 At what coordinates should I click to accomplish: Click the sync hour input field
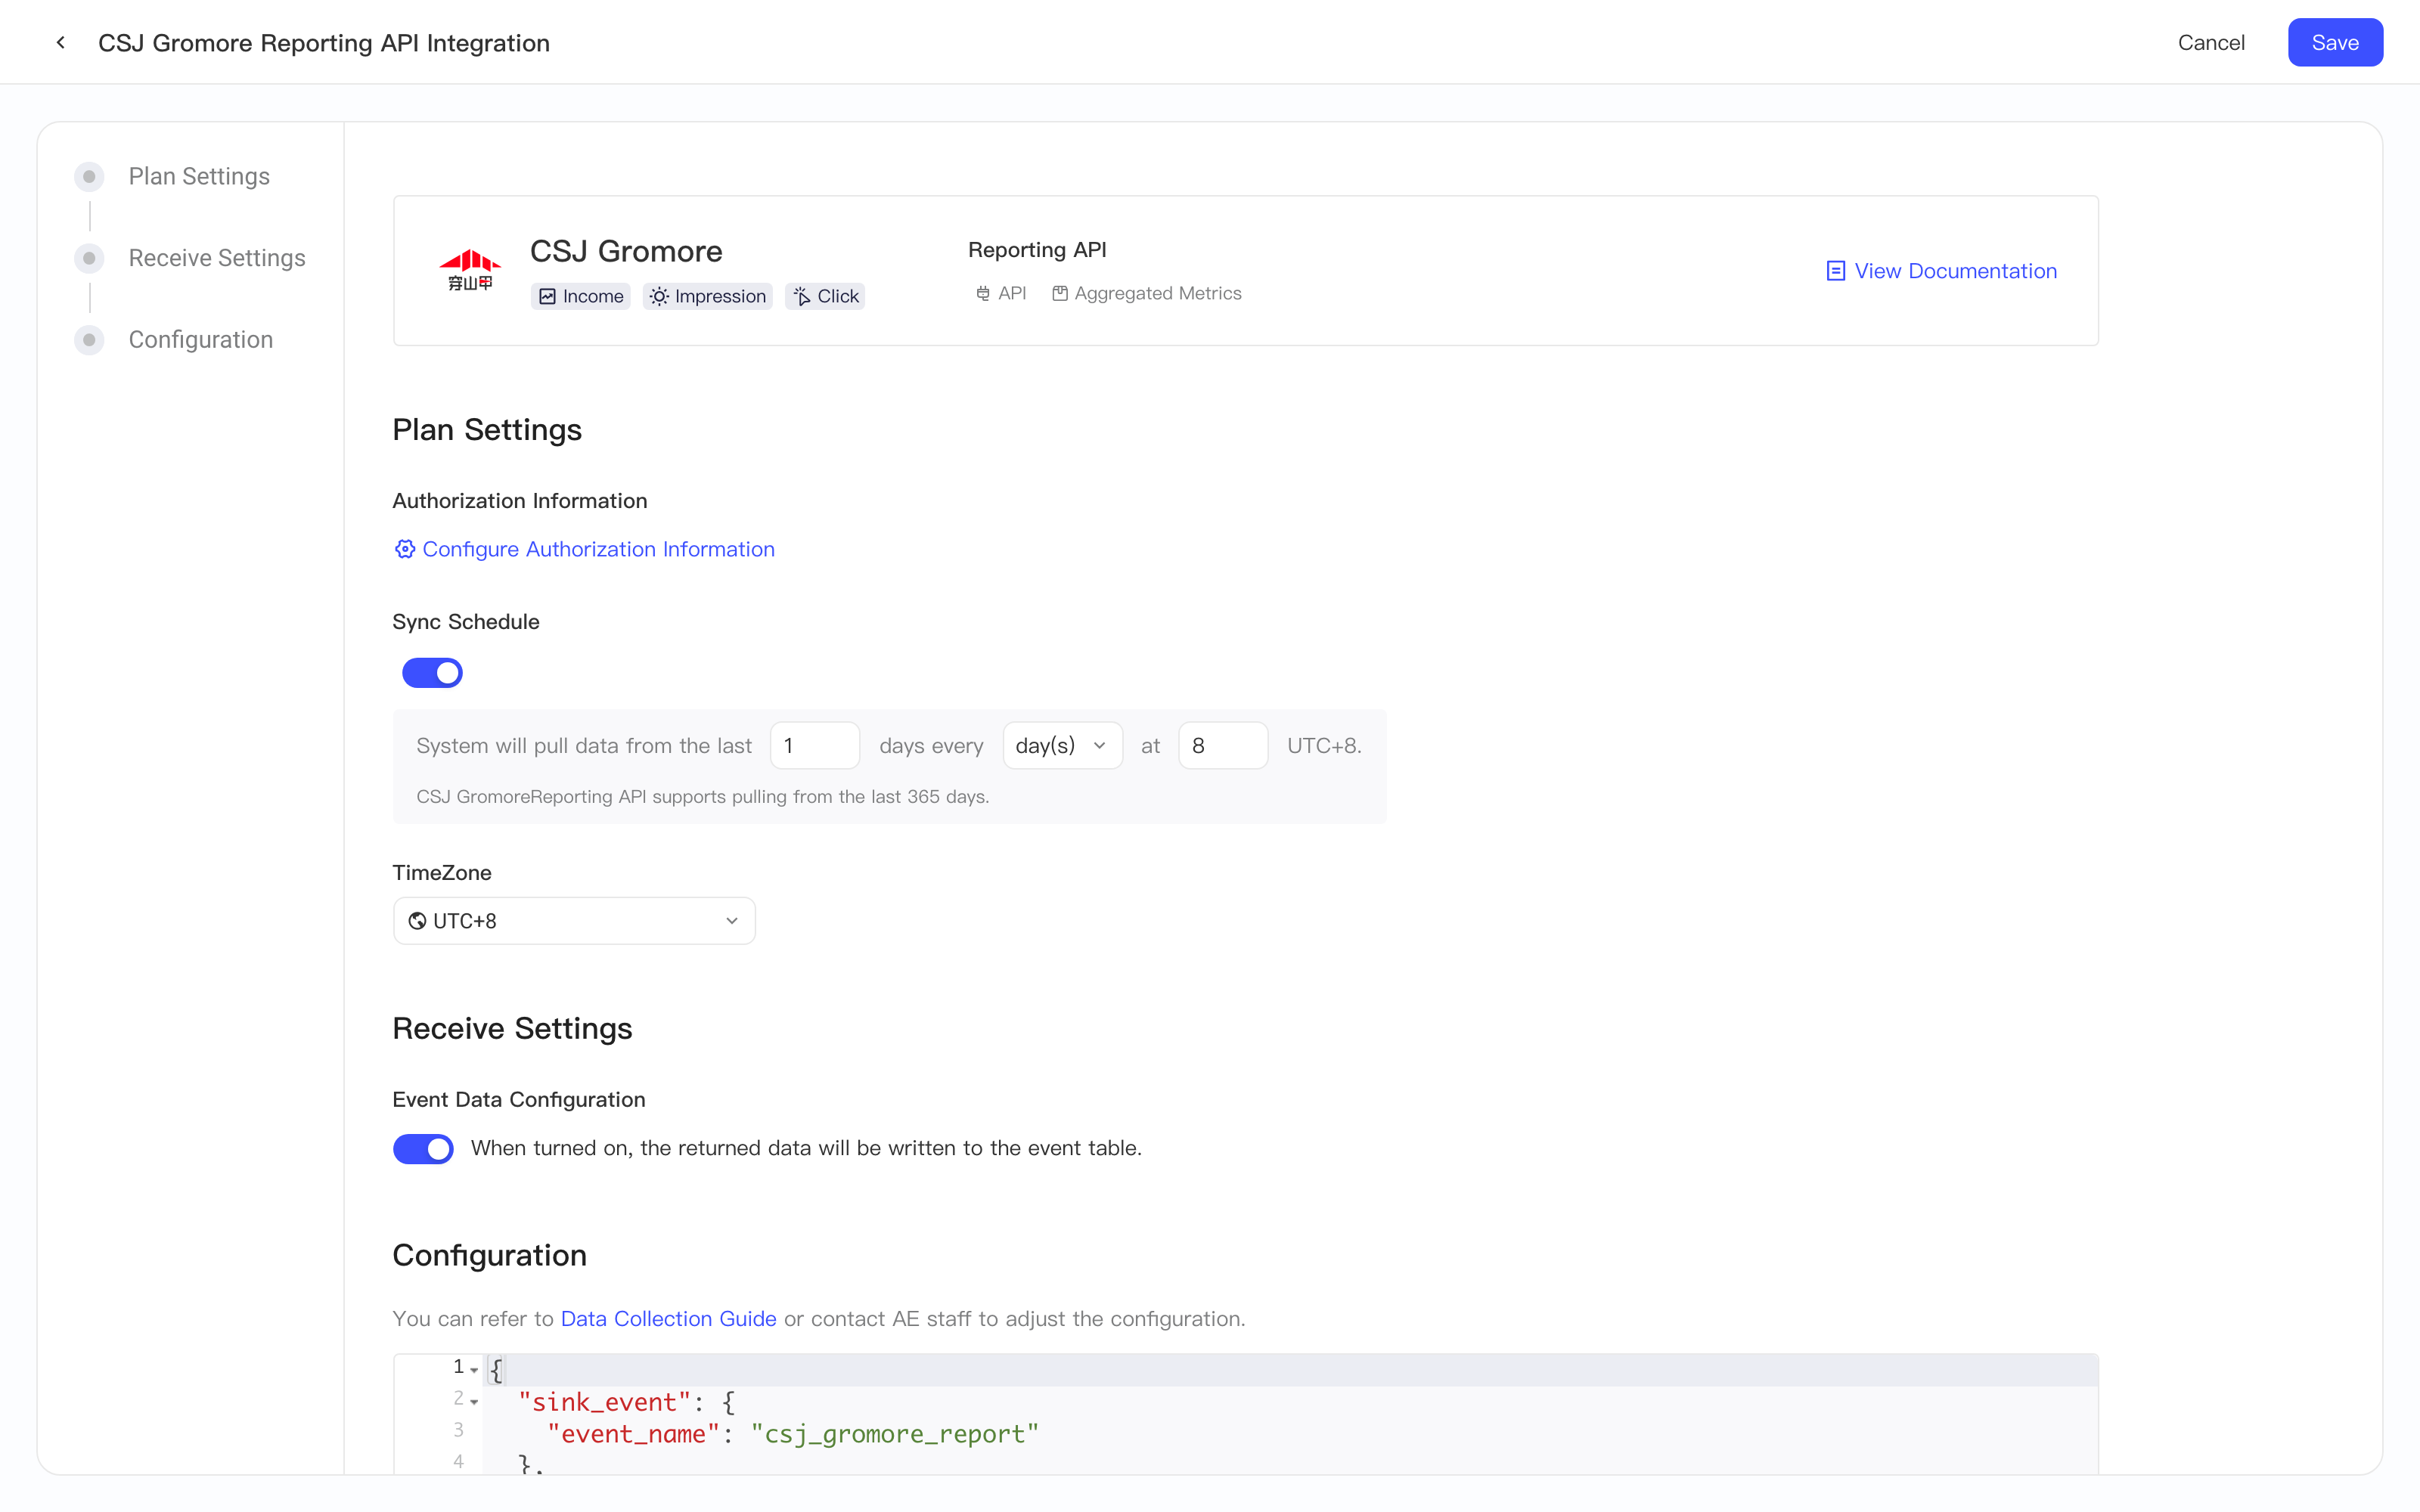pyautogui.click(x=1223, y=745)
